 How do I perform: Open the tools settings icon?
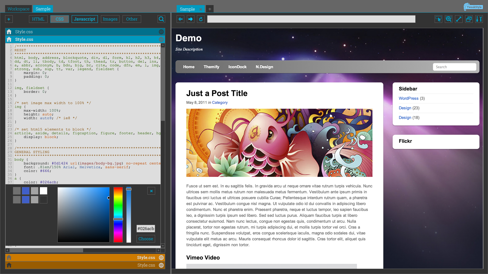pos(479,19)
